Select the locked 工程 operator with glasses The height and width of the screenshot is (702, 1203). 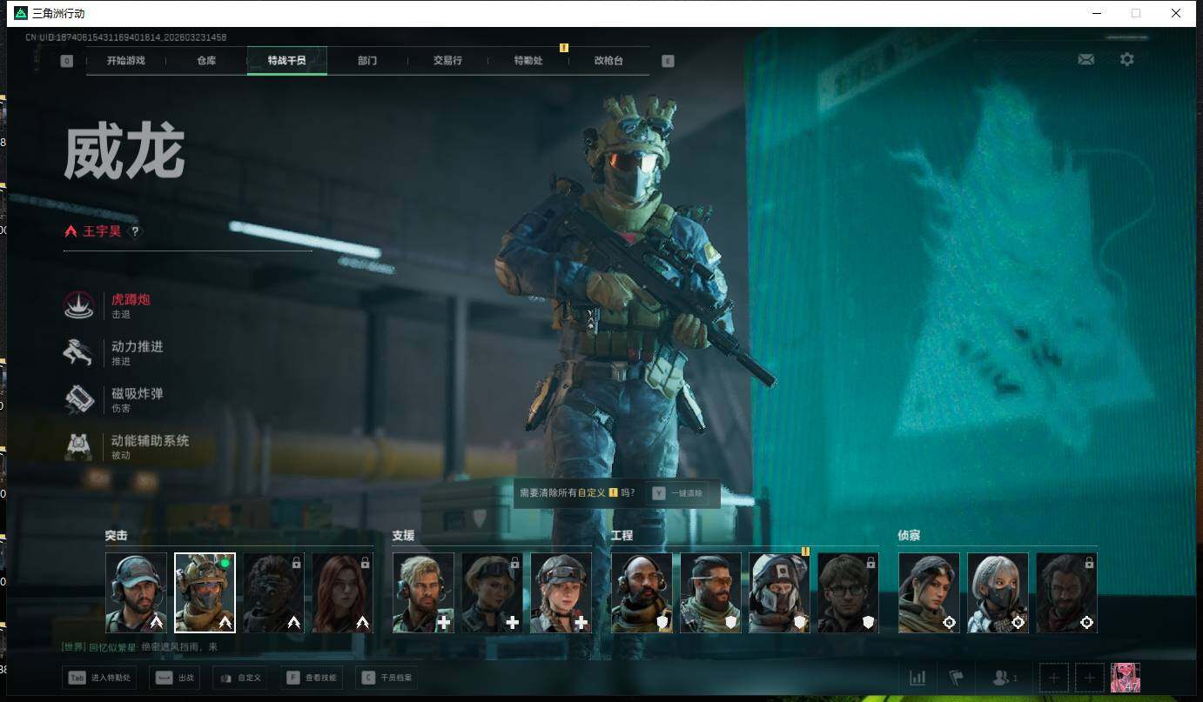[x=848, y=592]
